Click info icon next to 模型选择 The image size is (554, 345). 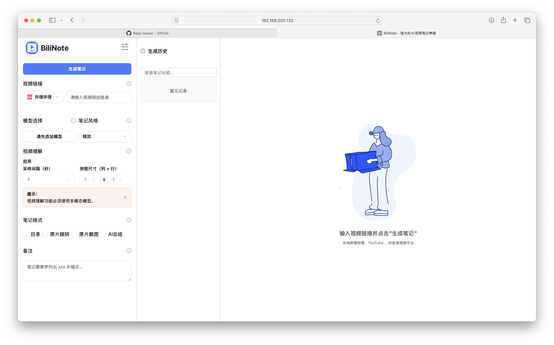[73, 121]
